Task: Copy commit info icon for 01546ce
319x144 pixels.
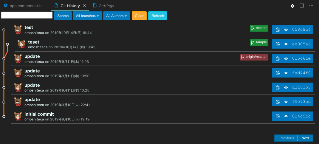Action: tap(278, 58)
